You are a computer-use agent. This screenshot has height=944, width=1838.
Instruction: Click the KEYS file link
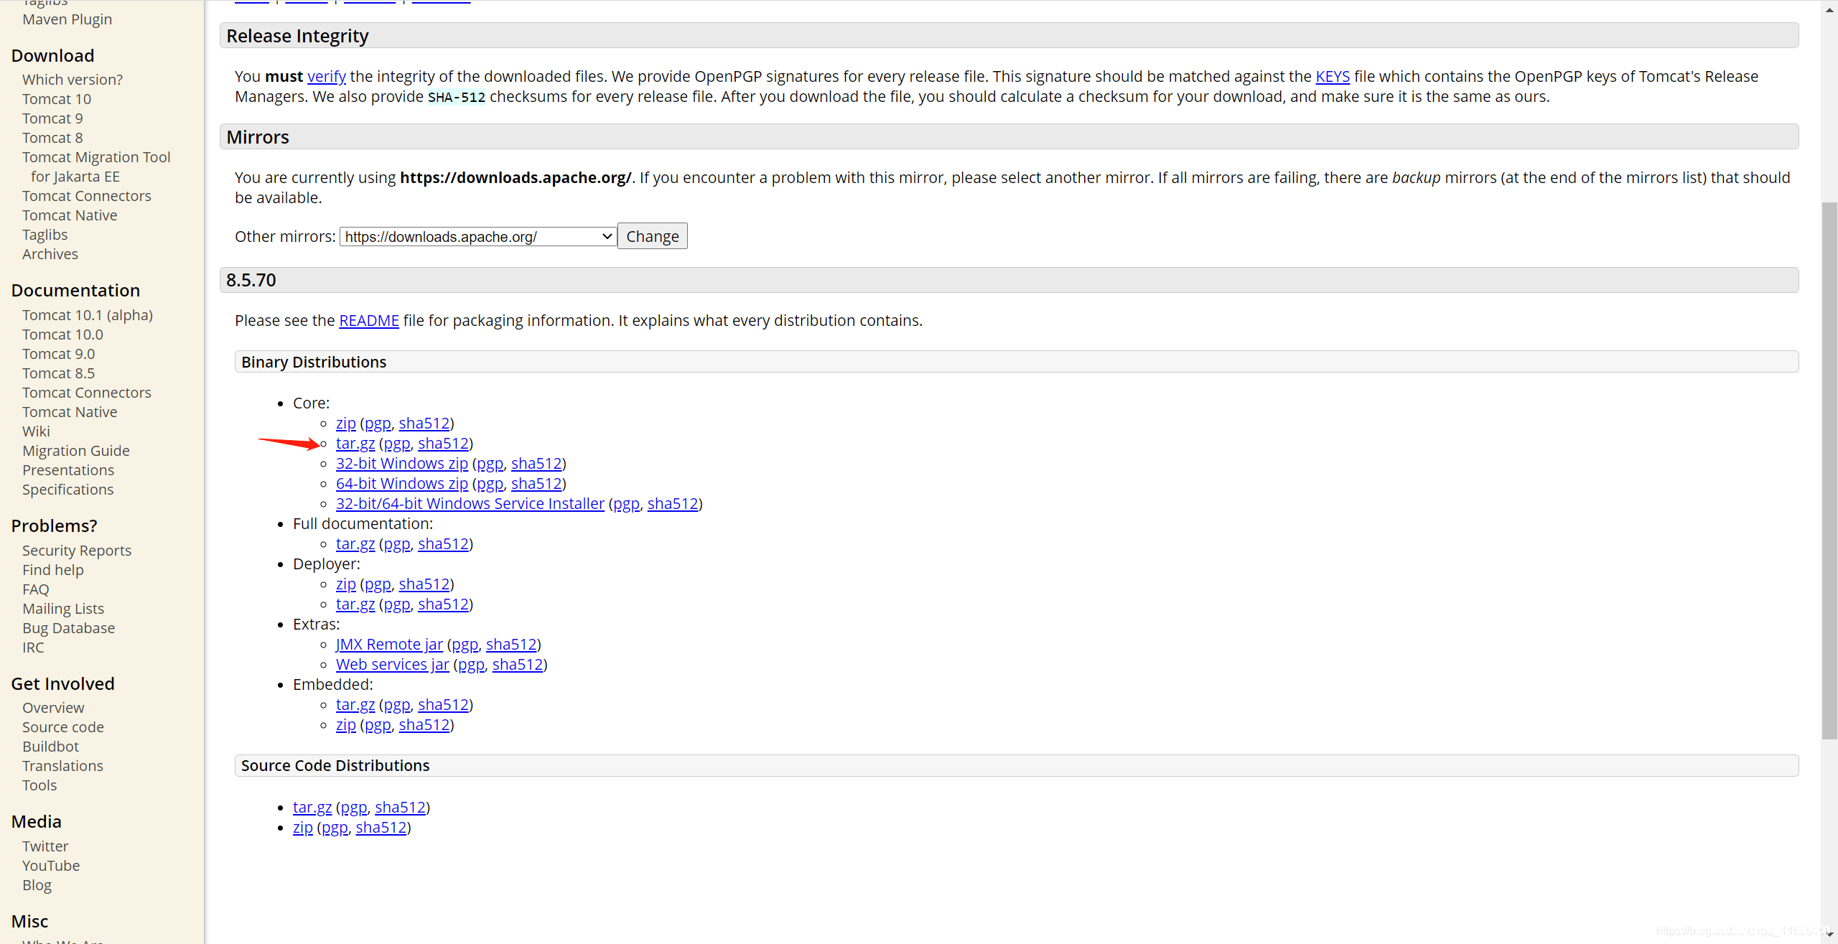[1332, 77]
